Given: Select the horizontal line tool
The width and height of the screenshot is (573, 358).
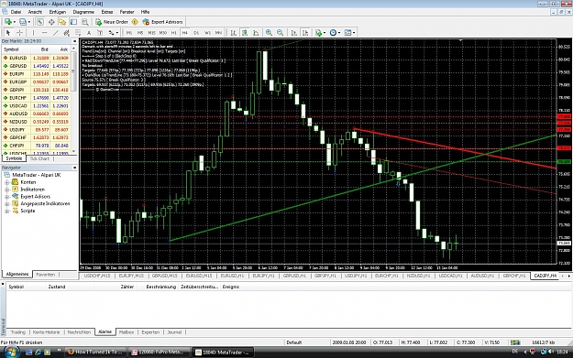Looking at the screenshot, I should pyautogui.click(x=44, y=33).
